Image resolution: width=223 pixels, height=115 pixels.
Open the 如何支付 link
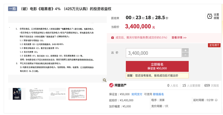tap(137, 94)
